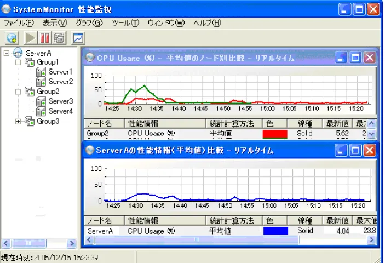385x263 pixels.
Task: Click the down arrow of legend scrollbar
Action: (x=371, y=134)
